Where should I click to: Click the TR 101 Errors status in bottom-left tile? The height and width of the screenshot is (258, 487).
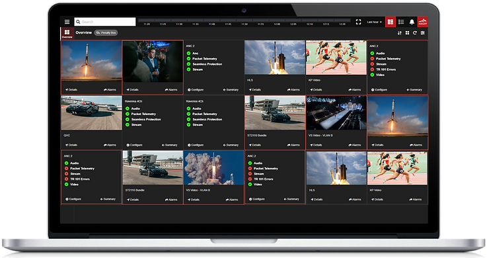point(77,179)
